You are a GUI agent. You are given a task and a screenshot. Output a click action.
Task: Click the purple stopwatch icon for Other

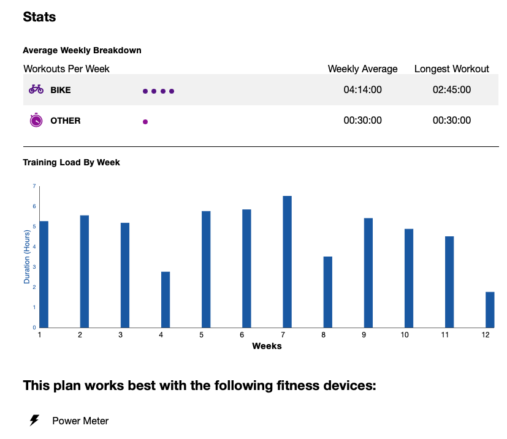(x=36, y=120)
